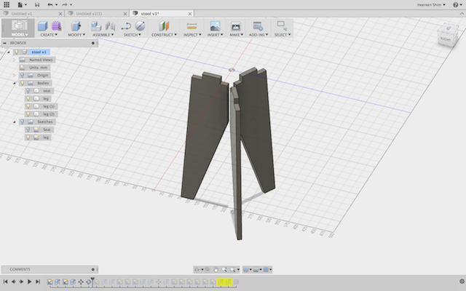The height and width of the screenshot is (291, 466).
Task: Click the Undo arrow
Action: point(50,4)
